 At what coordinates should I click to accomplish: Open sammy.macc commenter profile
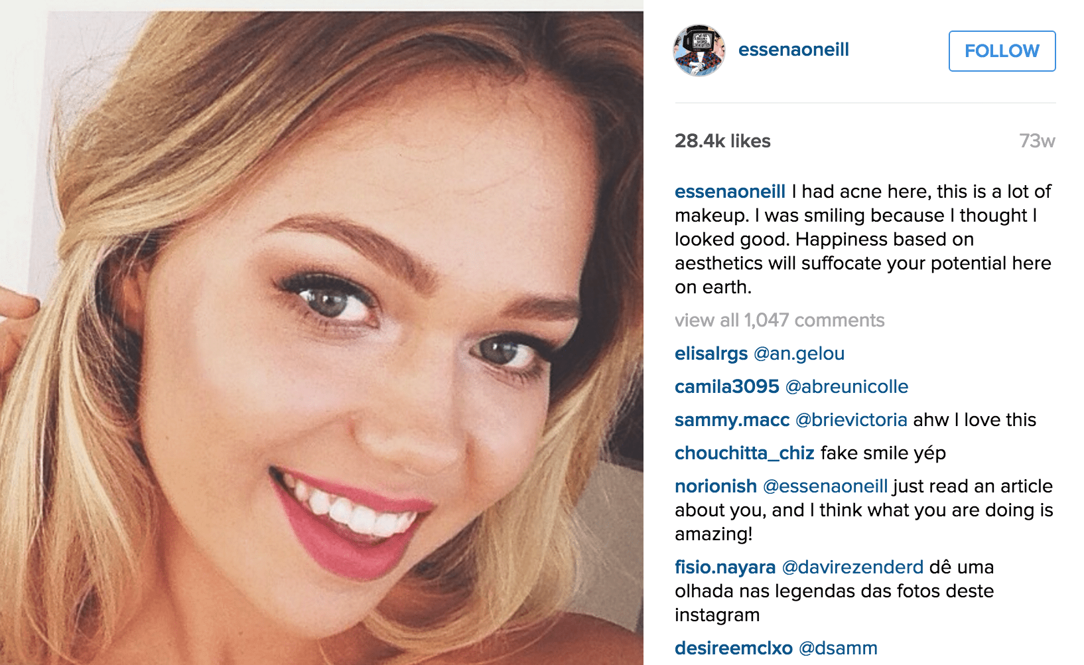point(732,420)
